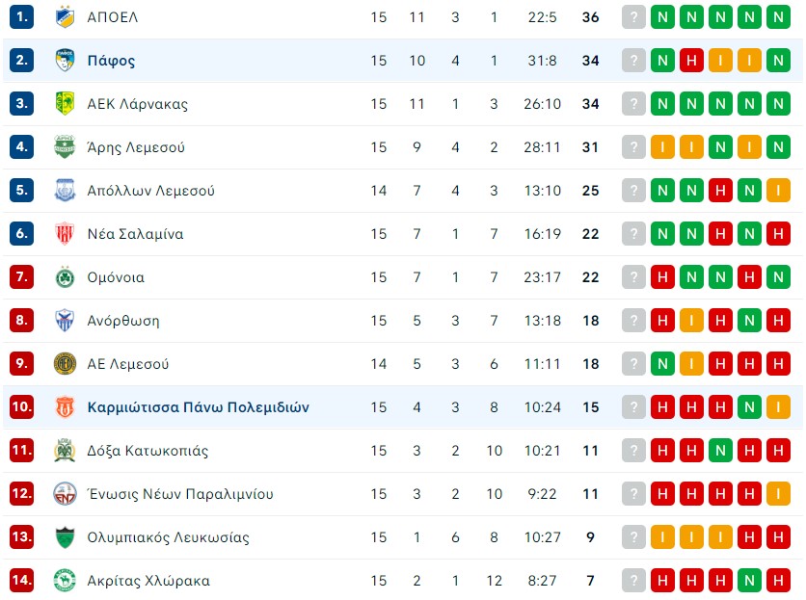Viewport: 806px width, 600px height.
Task: Click position badge 7 for Ομόνοια
Action: point(21,276)
